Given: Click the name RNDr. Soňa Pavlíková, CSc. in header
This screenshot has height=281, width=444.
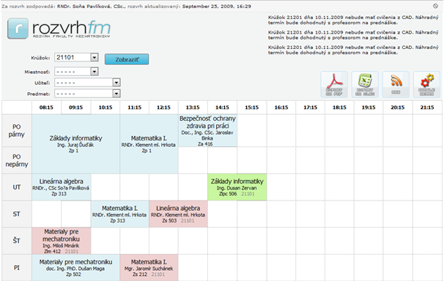Looking at the screenshot, I should point(91,6).
